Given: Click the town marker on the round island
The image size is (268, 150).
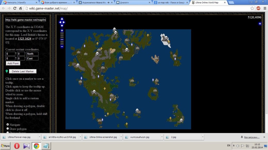Looking at the screenshot, I should (155, 90).
